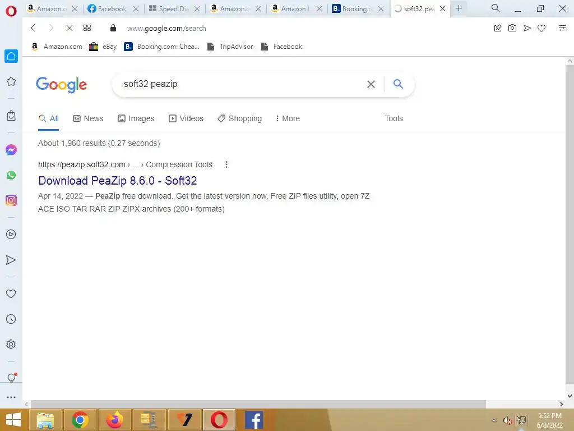This screenshot has height=431, width=574.
Task: Open the Amazon.com bookmark
Action: click(x=57, y=47)
